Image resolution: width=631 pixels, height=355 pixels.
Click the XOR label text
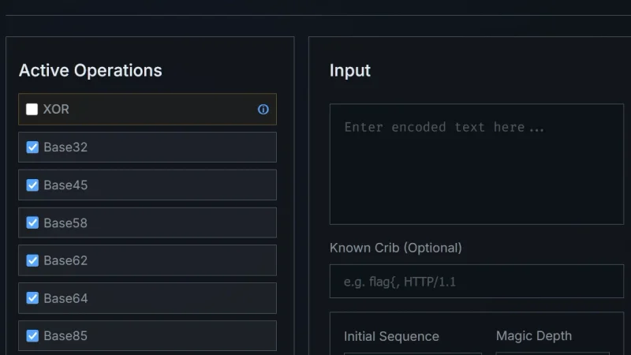click(x=56, y=110)
